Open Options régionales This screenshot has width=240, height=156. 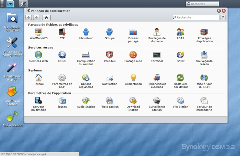pos(86,81)
